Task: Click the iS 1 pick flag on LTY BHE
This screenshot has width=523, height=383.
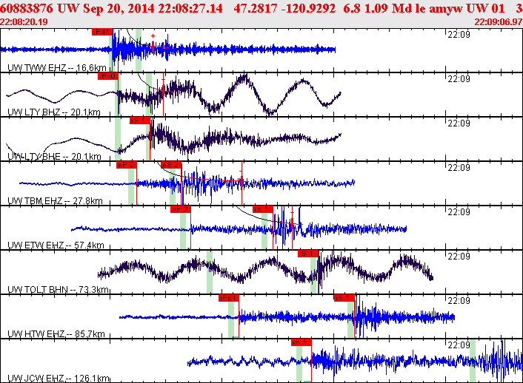Action: point(139,121)
